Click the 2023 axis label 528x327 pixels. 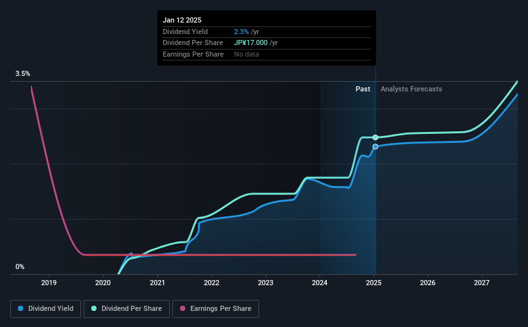(x=266, y=283)
